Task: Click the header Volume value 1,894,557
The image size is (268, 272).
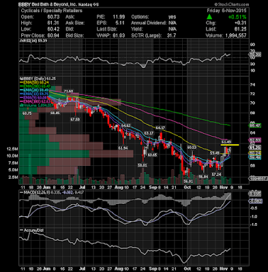Action: point(235,35)
